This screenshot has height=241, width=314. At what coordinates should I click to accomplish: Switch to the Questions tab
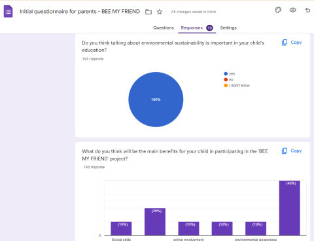(164, 28)
